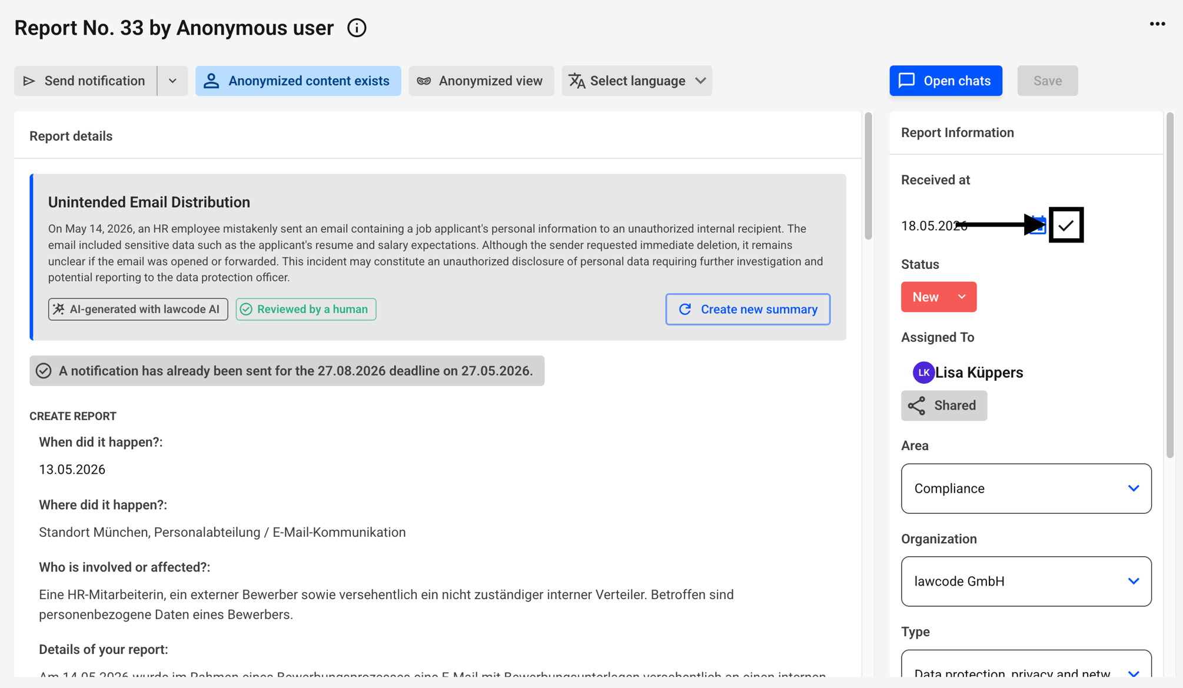Viewport: 1183px width, 688px height.
Task: Click the AI-generated with lawcode AI badge
Action: (x=138, y=309)
